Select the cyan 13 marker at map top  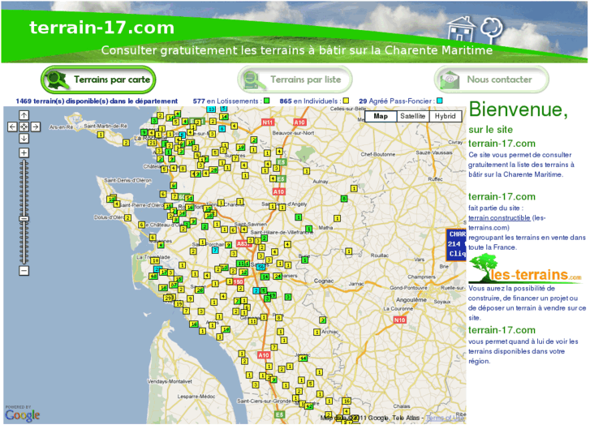[x=212, y=109]
